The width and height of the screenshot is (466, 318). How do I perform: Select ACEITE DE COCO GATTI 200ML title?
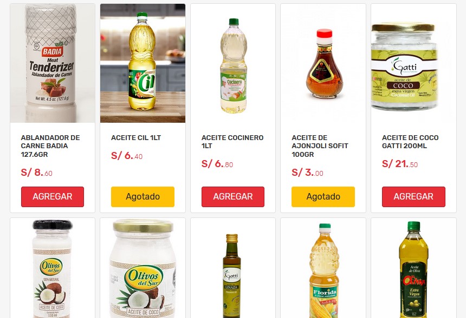click(x=410, y=142)
